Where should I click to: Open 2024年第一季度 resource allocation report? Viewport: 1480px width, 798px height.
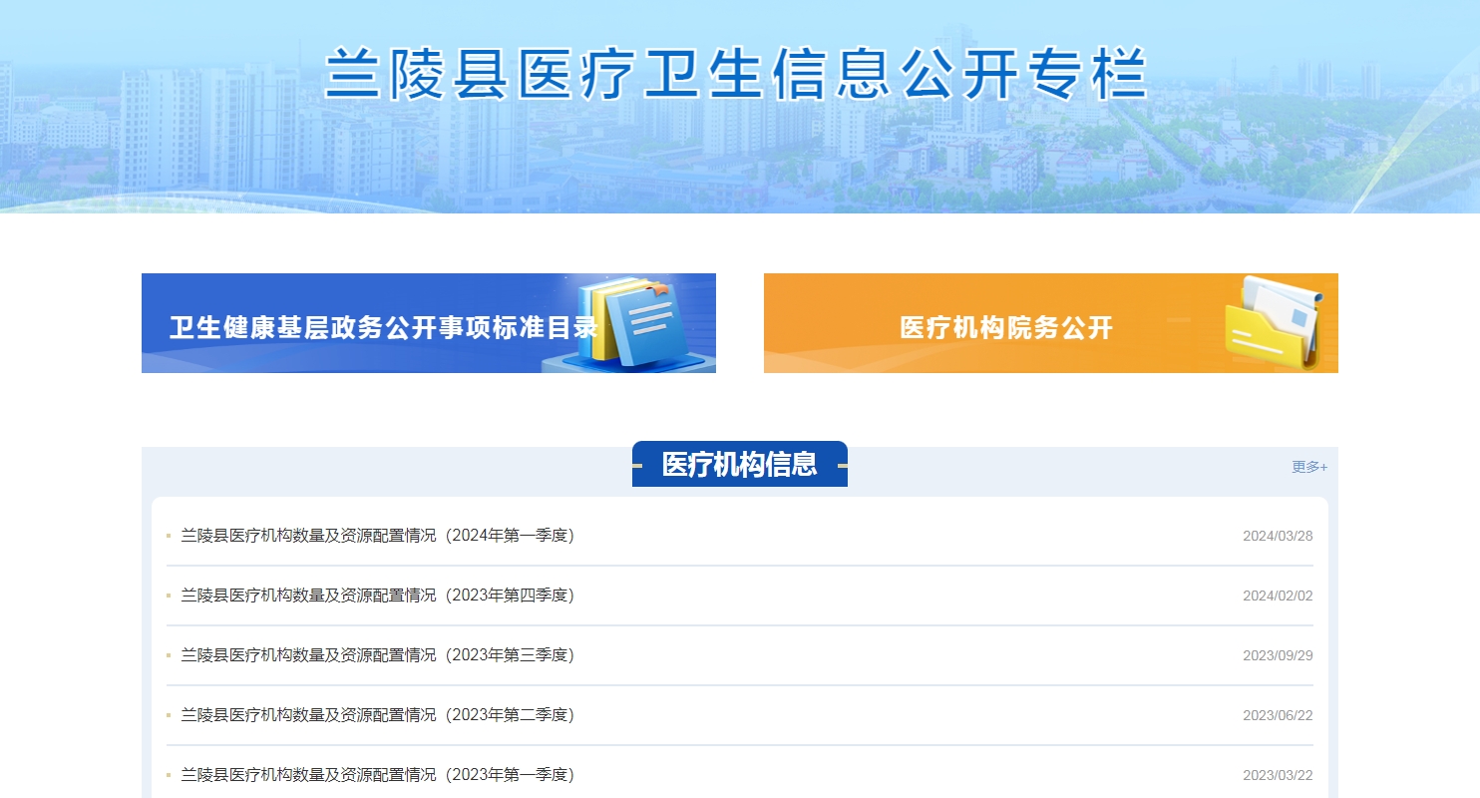click(x=377, y=536)
